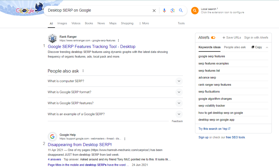Select keyword 'google serp features'
Image resolution: width=279 pixels, height=167 pixels.
[x=212, y=56]
